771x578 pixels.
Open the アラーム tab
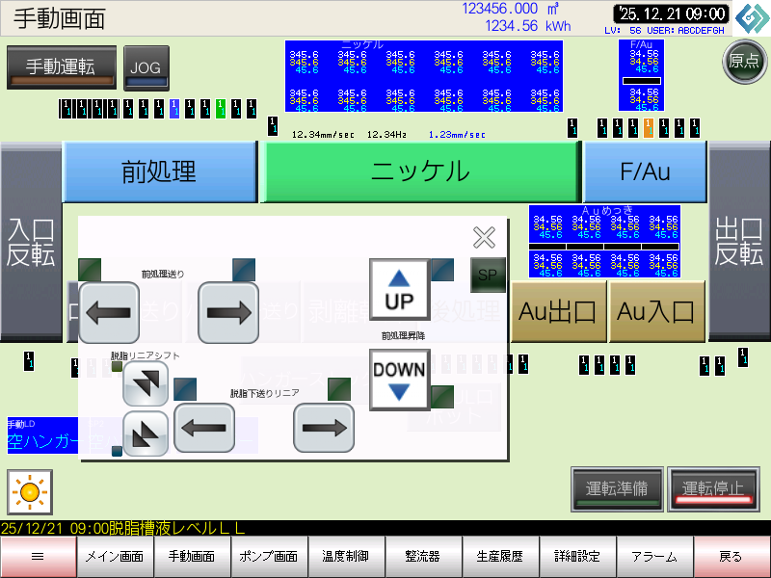click(654, 557)
